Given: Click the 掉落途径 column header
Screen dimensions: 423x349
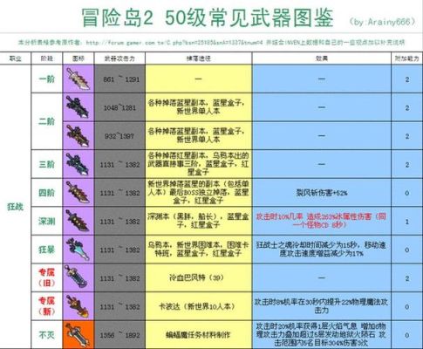Looking at the screenshot, I should [198, 58].
